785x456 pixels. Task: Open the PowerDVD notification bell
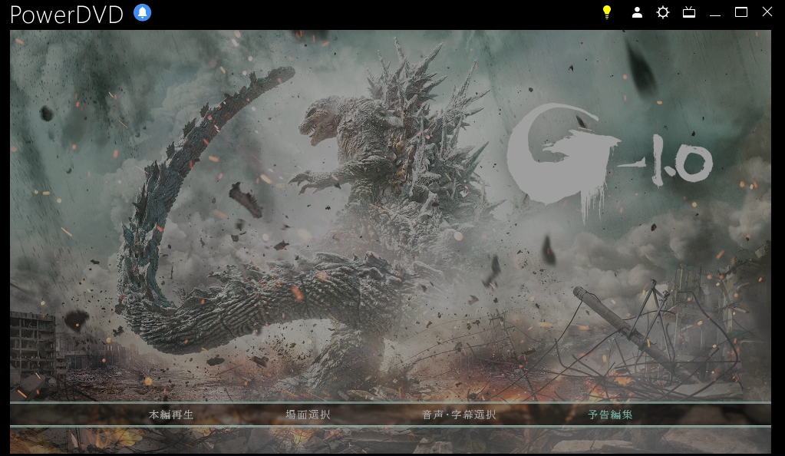tap(142, 12)
